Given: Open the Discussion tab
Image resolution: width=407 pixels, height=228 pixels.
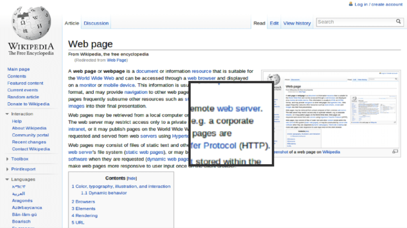Looking at the screenshot, I should pos(96,23).
